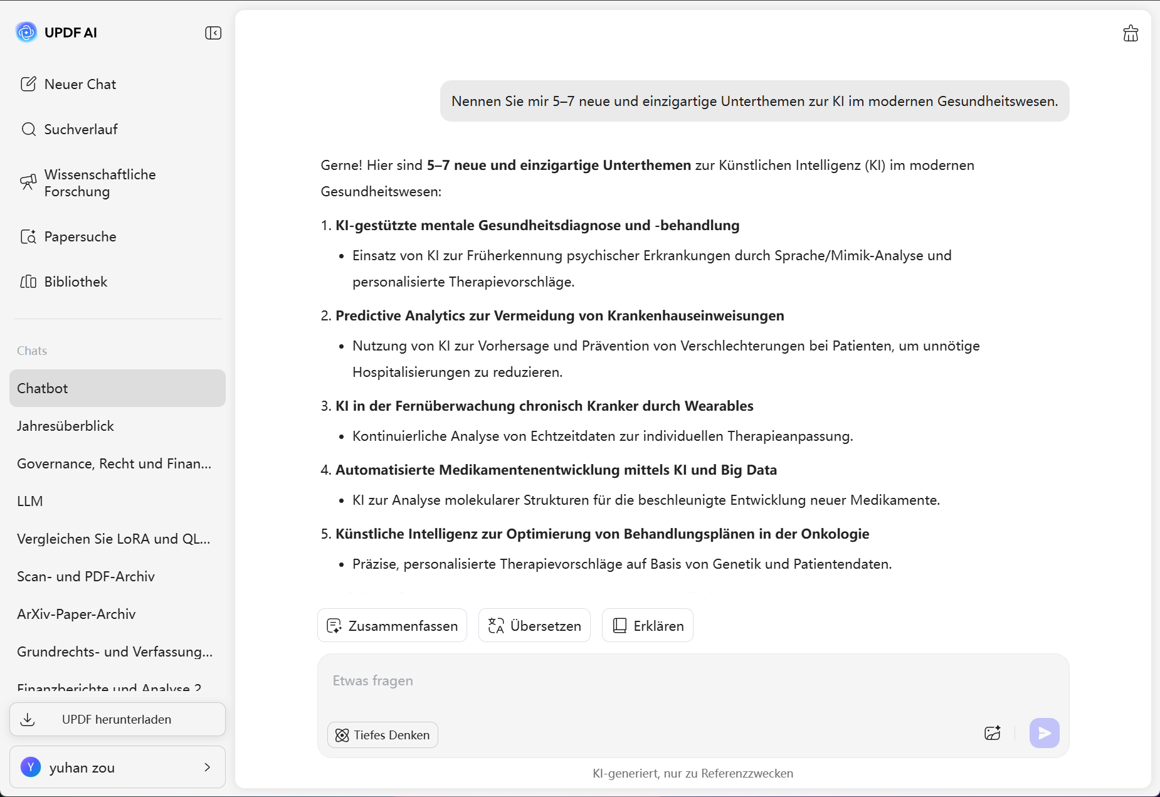Viewport: 1160px width, 797px height.
Task: Open the Jahresüberblick chat
Action: tap(117, 426)
